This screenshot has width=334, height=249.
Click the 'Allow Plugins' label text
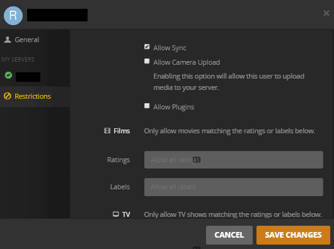[173, 107]
